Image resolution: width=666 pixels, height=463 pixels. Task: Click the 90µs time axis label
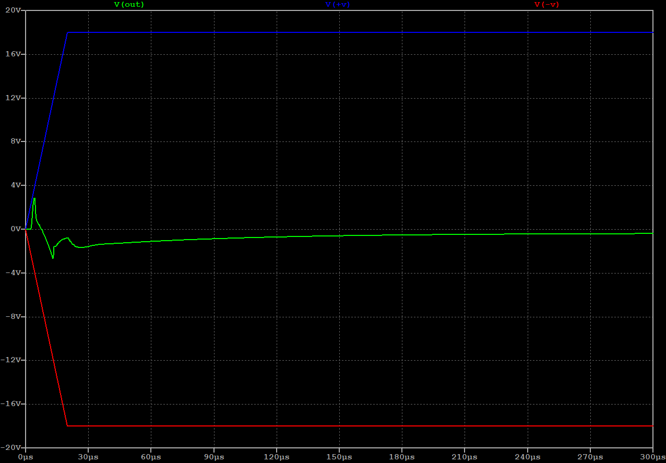(213, 457)
